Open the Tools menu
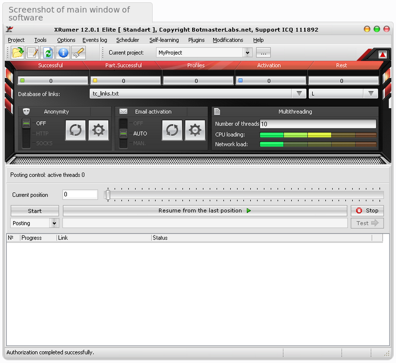This screenshot has width=396, height=363. pyautogui.click(x=40, y=40)
